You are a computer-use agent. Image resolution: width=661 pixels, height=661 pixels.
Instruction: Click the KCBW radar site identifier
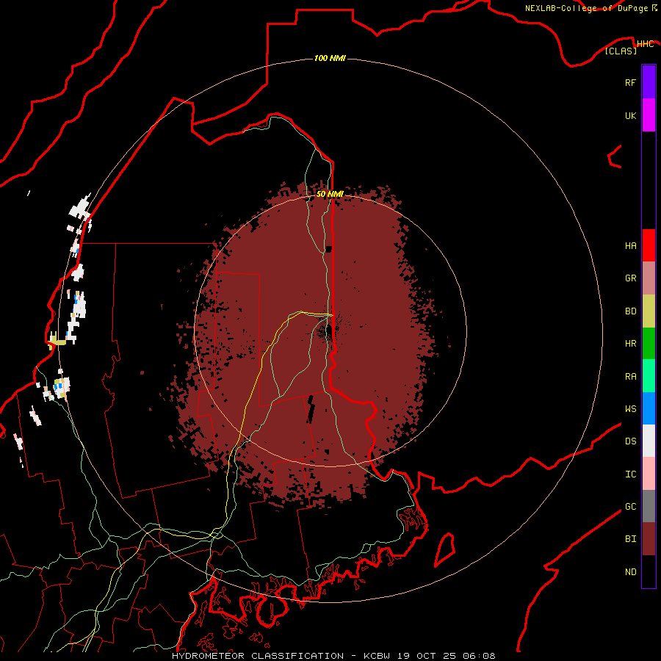point(377,656)
